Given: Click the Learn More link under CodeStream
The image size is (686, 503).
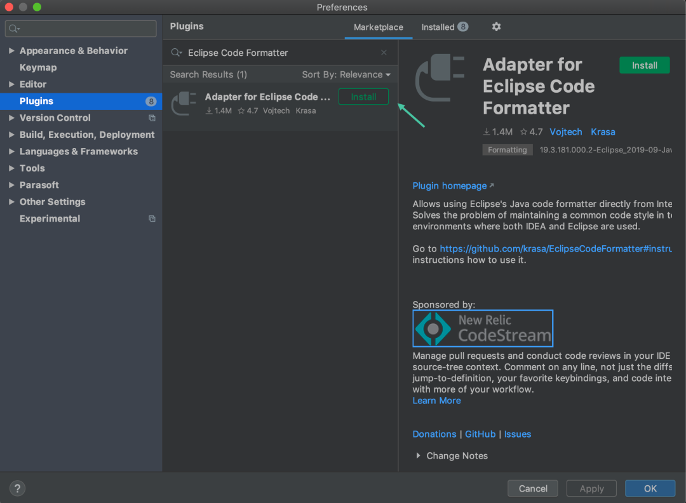Looking at the screenshot, I should [x=436, y=400].
